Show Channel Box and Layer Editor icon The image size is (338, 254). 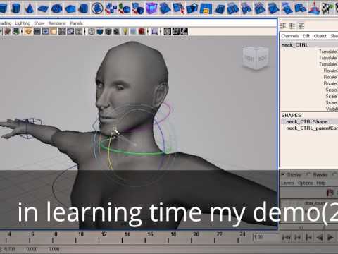coord(301,25)
